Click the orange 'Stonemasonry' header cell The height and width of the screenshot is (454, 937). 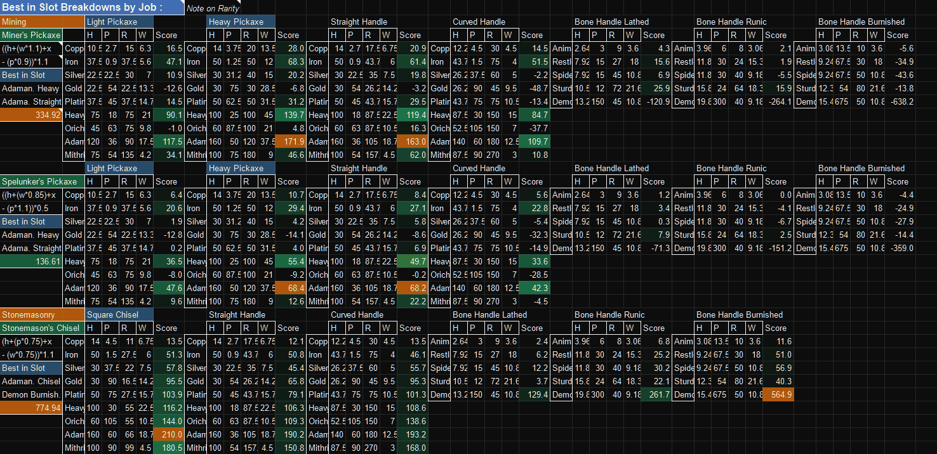coord(42,315)
